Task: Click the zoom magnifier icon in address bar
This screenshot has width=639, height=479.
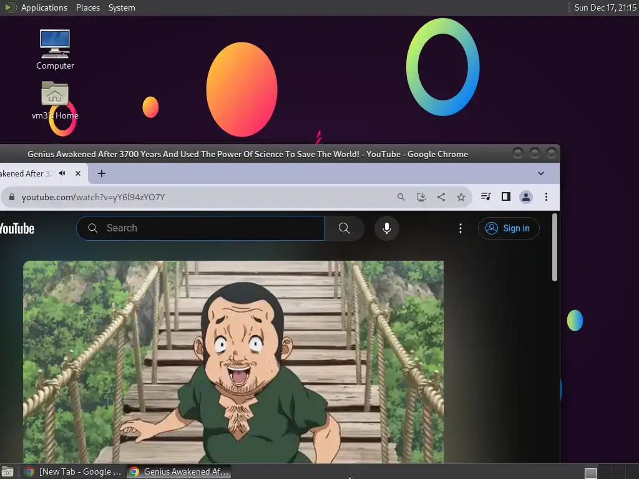Action: 401,197
